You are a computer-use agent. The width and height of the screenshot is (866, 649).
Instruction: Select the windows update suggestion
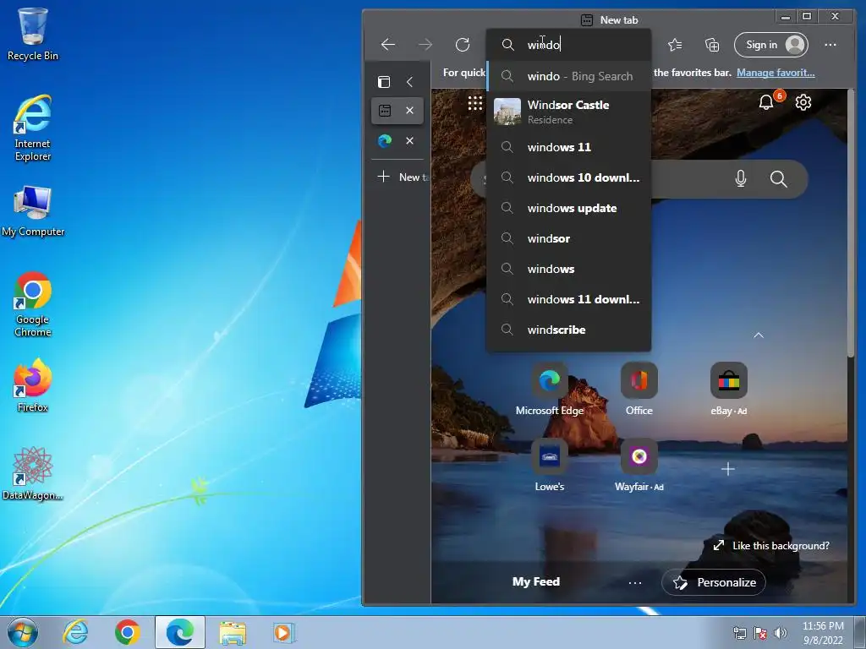pos(569,208)
